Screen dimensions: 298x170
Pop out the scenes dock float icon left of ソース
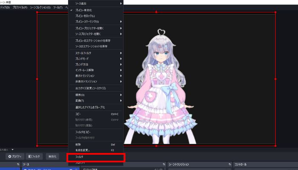click(x=18, y=164)
